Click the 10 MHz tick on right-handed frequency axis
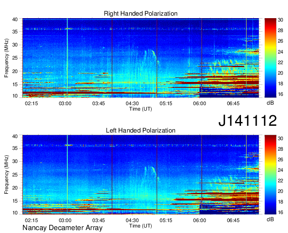Image resolution: width=288 pixels, height=233 pixels. [15, 96]
